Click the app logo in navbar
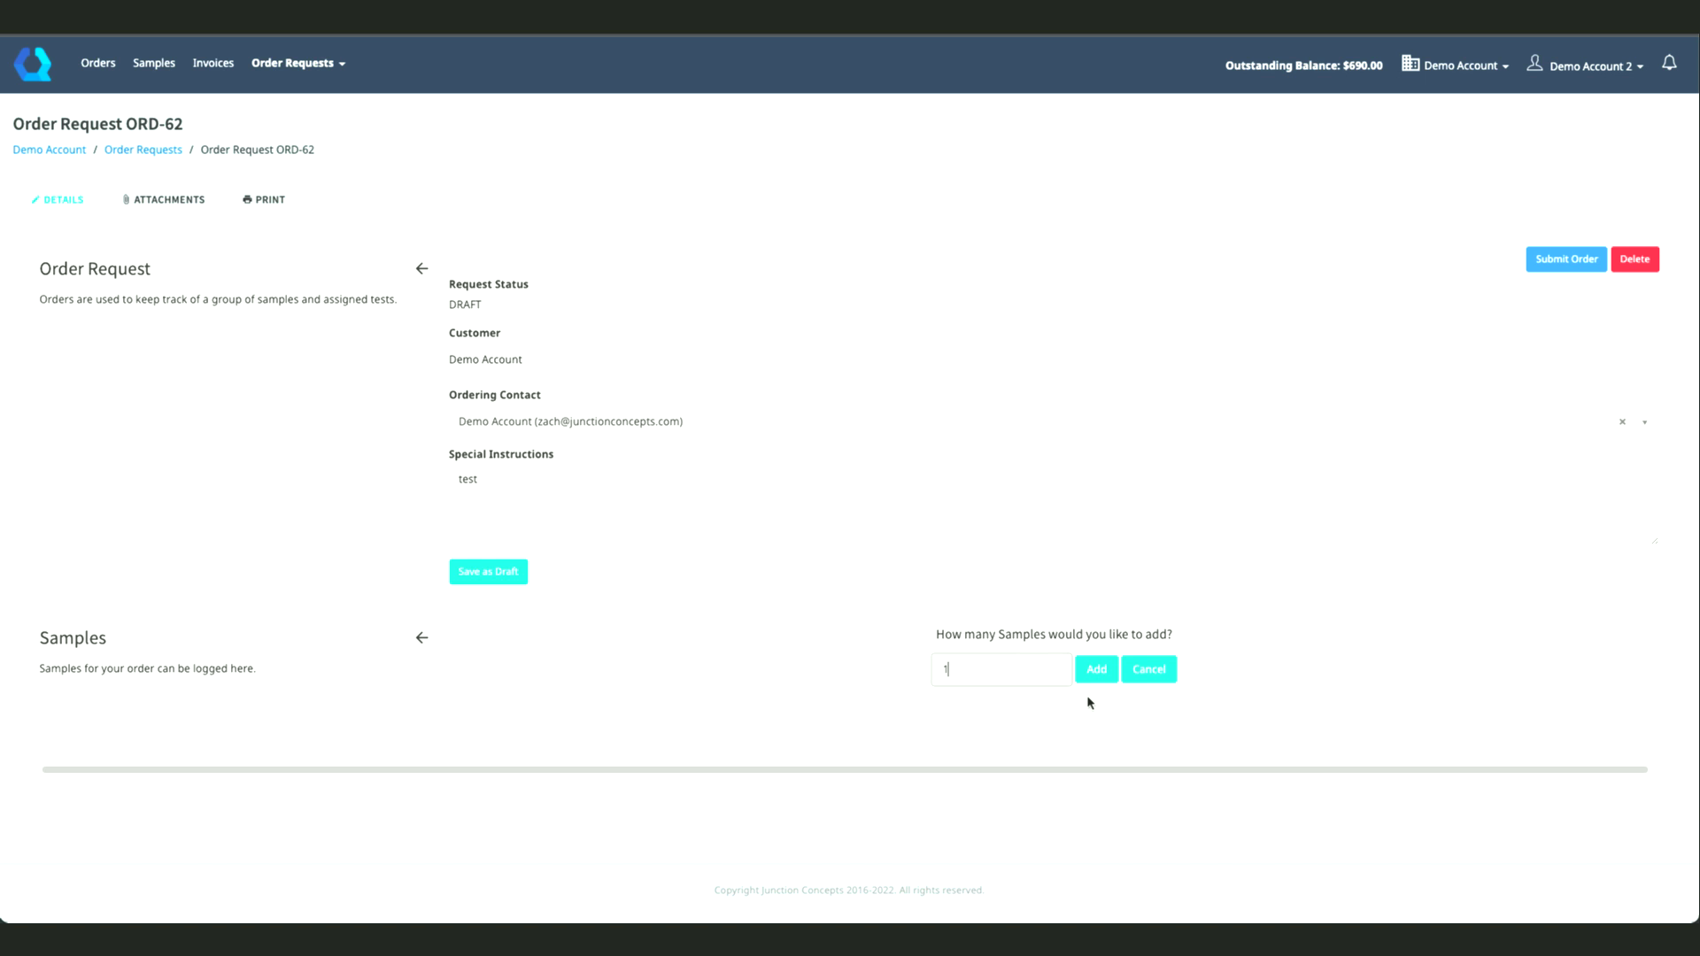Screen dimensions: 1700x956 pos(33,64)
